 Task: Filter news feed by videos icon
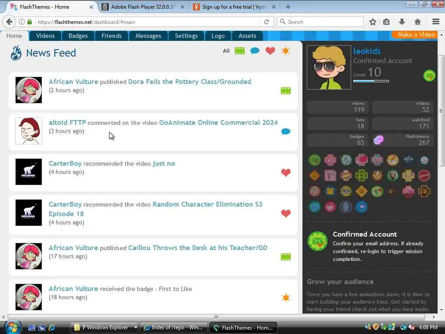coord(239,51)
